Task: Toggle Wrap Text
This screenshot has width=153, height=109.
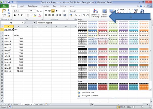Action: point(64,11)
